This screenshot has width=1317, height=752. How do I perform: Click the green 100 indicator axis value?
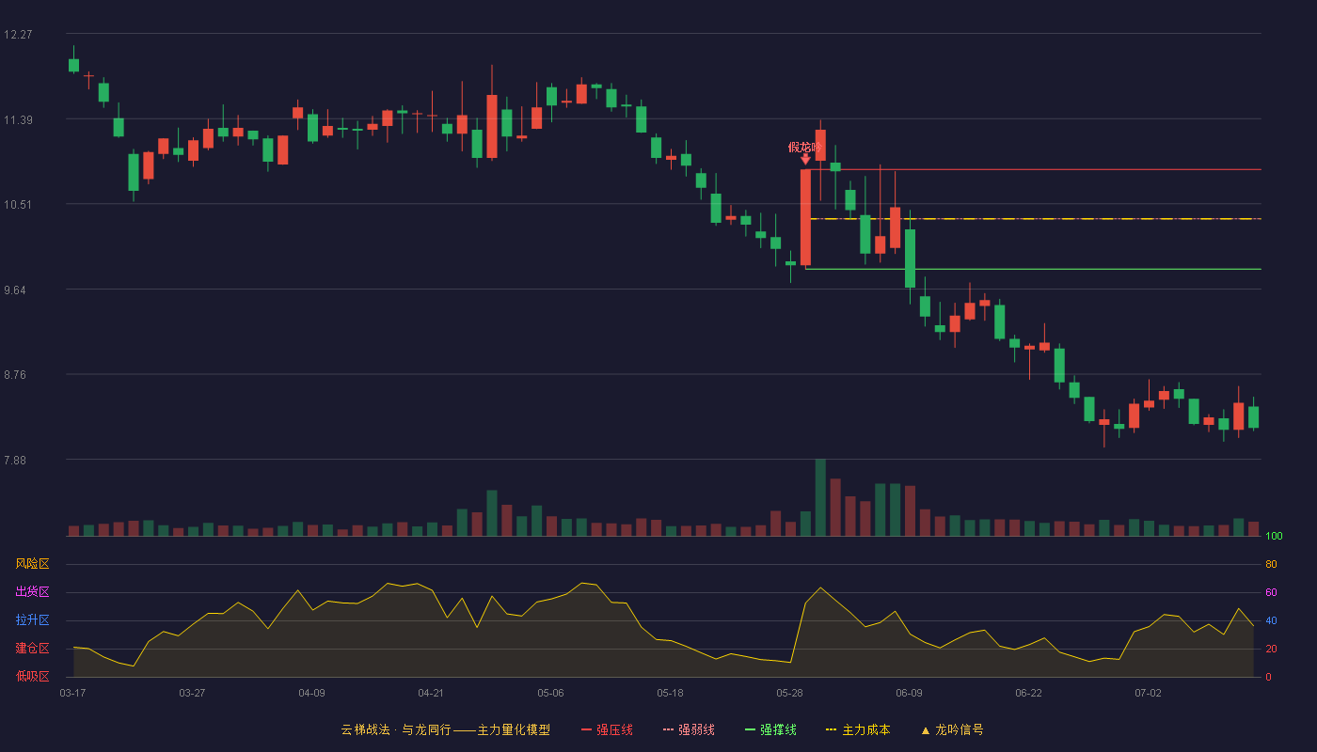[x=1274, y=537]
